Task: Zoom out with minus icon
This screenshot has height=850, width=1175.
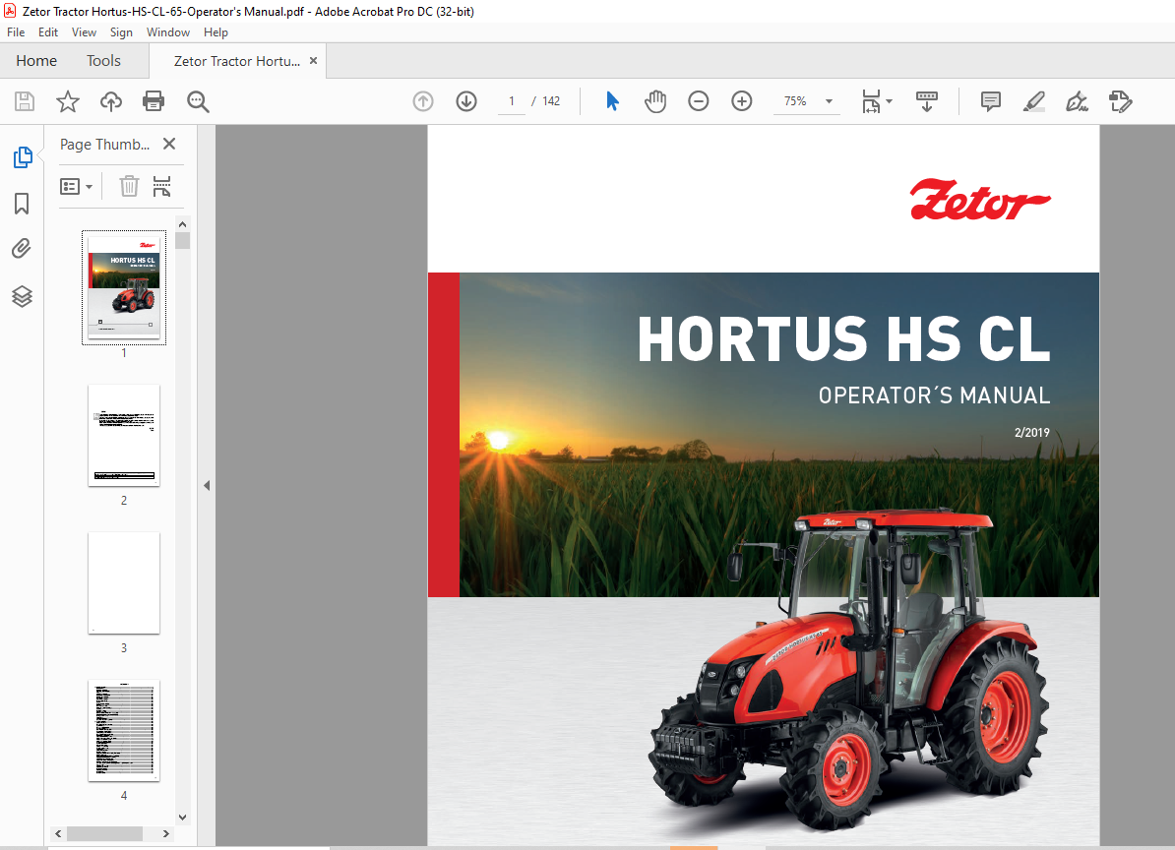Action: [x=699, y=101]
